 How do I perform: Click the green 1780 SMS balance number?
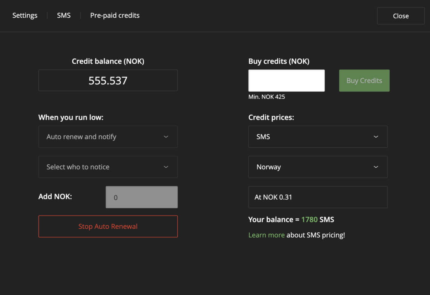(309, 220)
